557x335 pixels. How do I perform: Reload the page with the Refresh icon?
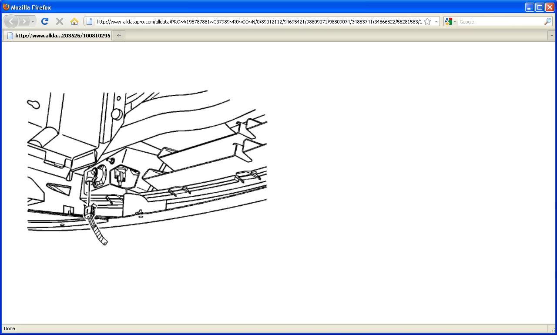44,21
